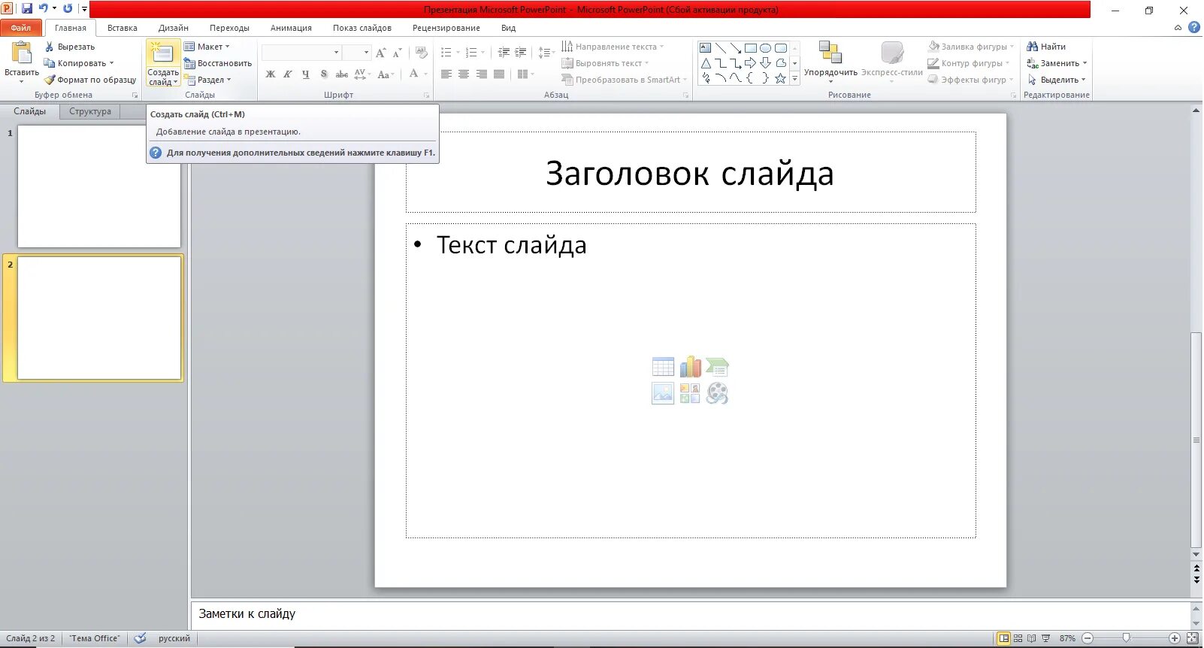1204x648 pixels.
Task: Click the spell check icon in status bar
Action: [x=140, y=638]
